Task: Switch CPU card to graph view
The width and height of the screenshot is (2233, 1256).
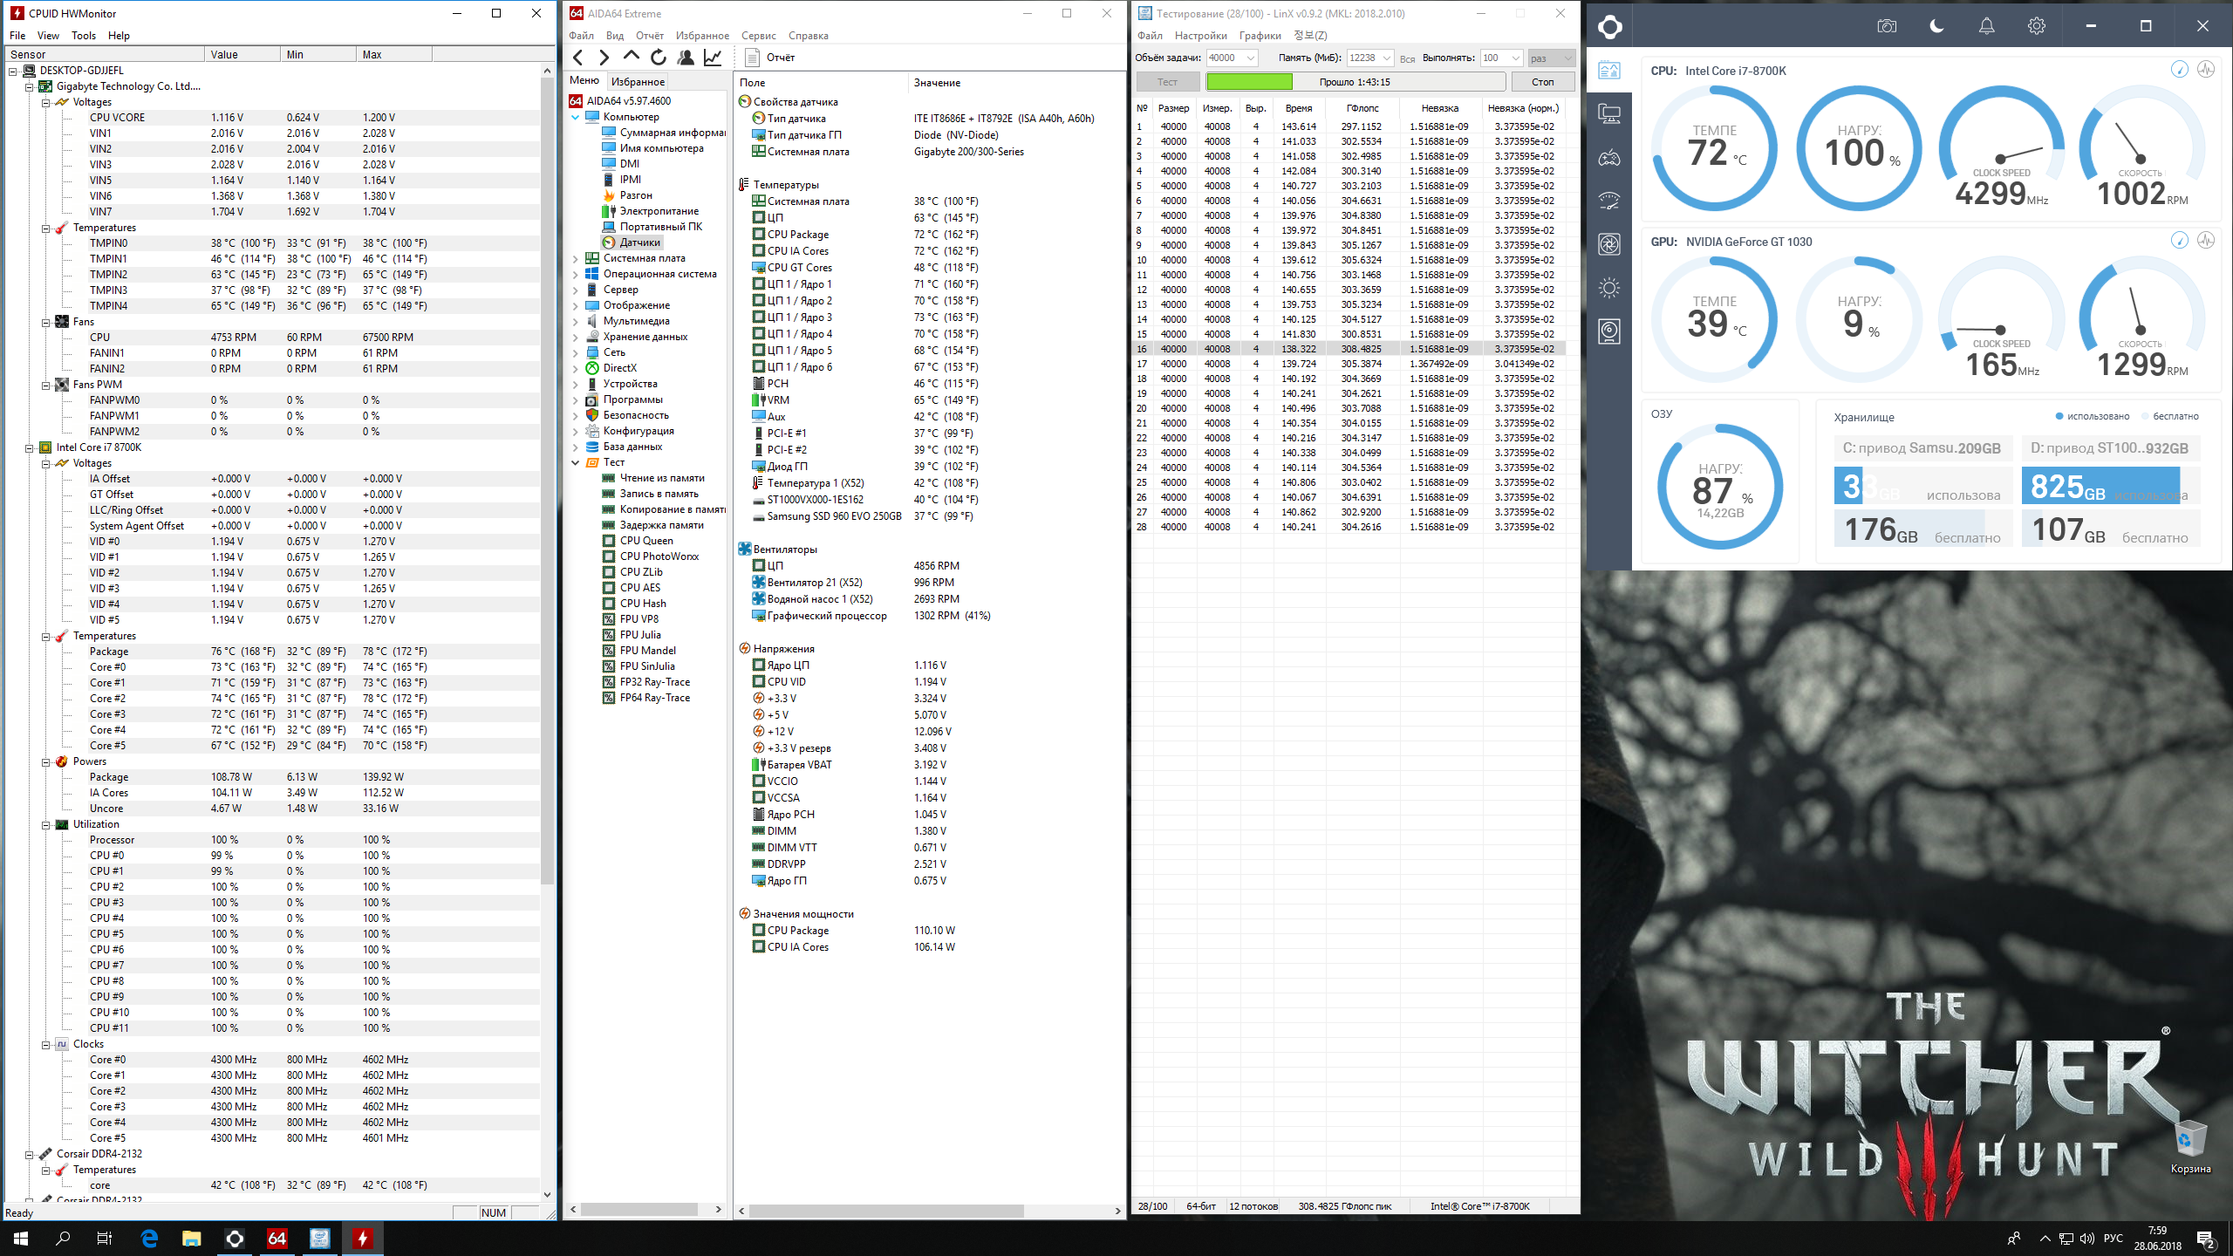Action: 2206,70
